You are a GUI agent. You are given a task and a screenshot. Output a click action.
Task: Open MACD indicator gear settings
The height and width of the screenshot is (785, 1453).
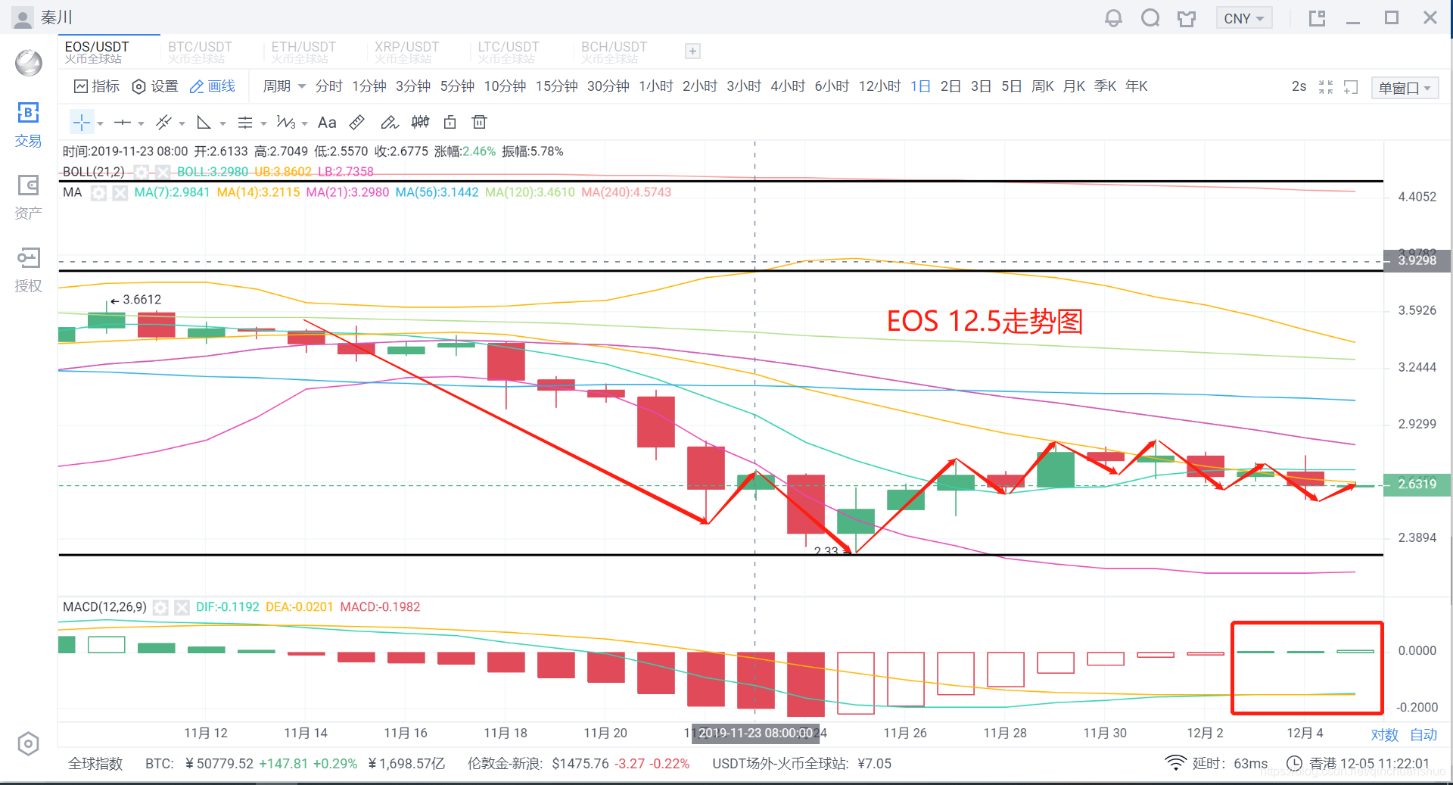click(x=160, y=607)
